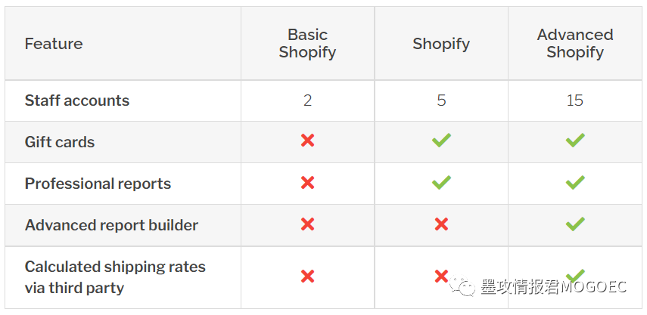Click the red X for Advanced report builder under Shopify
This screenshot has height=315, width=647.
point(441,224)
